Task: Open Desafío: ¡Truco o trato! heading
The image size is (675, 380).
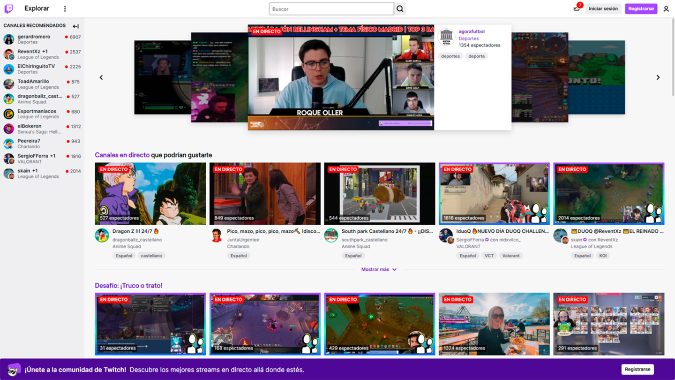Action: click(x=128, y=286)
